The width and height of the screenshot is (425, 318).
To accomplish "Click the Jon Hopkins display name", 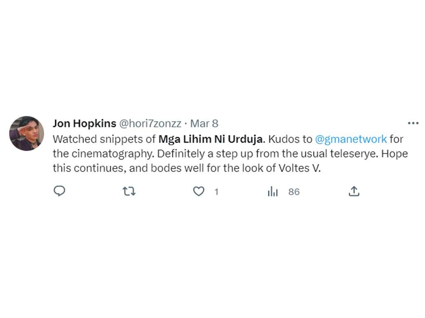I will tap(84, 123).
